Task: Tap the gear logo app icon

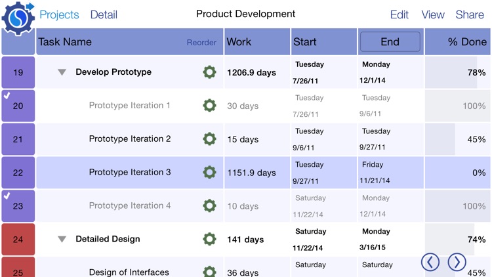Action: coord(18,18)
